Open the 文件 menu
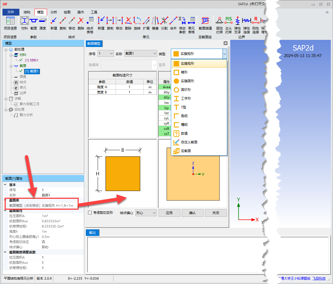This screenshot has width=333, height=284. 11,12
